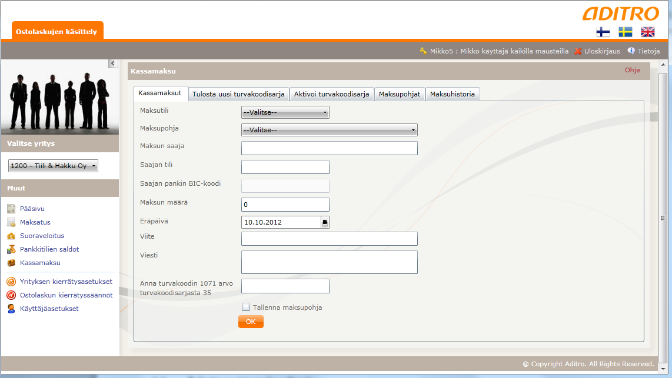The width and height of the screenshot is (672, 378).
Task: Click the Käyttäjäasetukset user icon
Action: click(x=11, y=309)
